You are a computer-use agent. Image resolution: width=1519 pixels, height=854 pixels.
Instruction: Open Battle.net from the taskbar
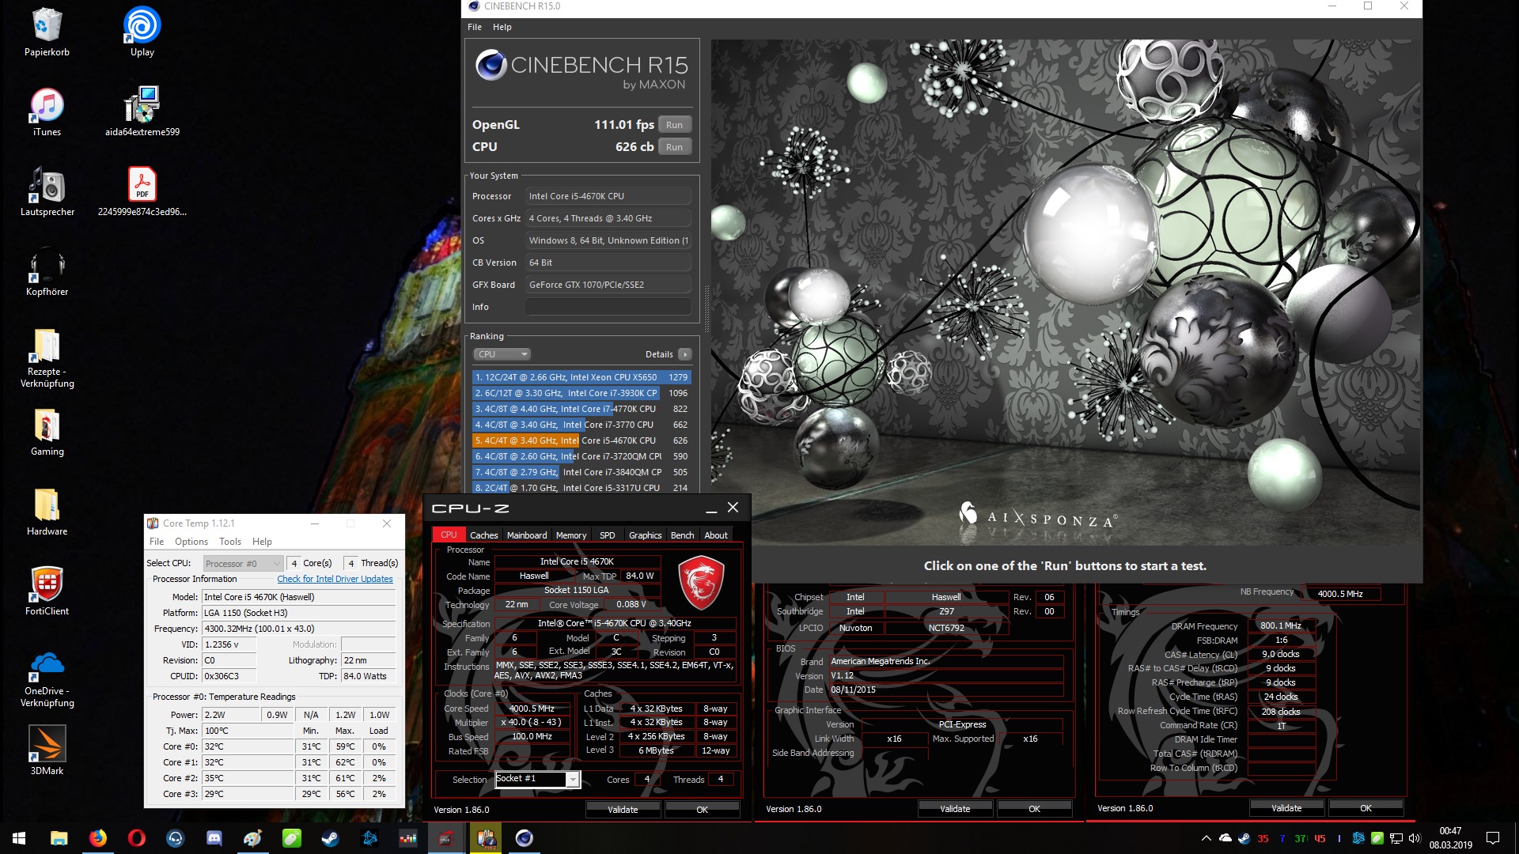369,838
